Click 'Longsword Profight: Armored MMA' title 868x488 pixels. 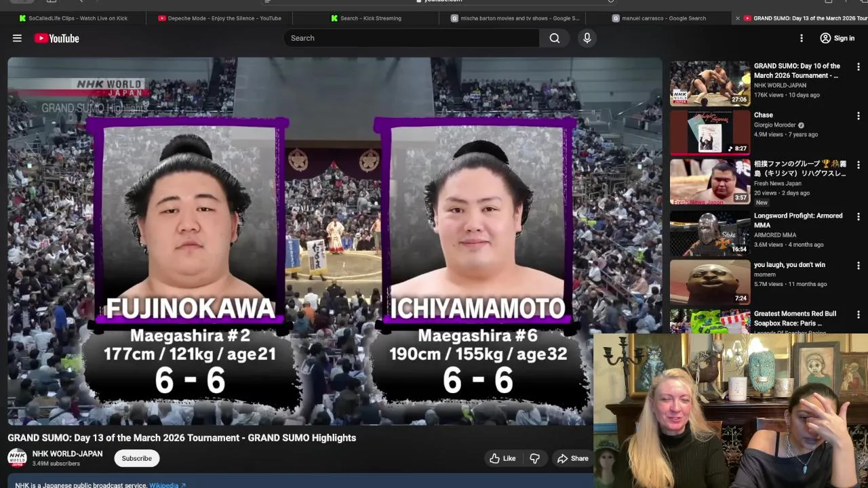tap(798, 220)
